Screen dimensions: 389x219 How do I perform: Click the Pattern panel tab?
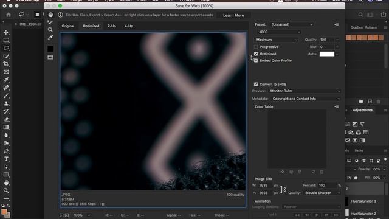371,27
